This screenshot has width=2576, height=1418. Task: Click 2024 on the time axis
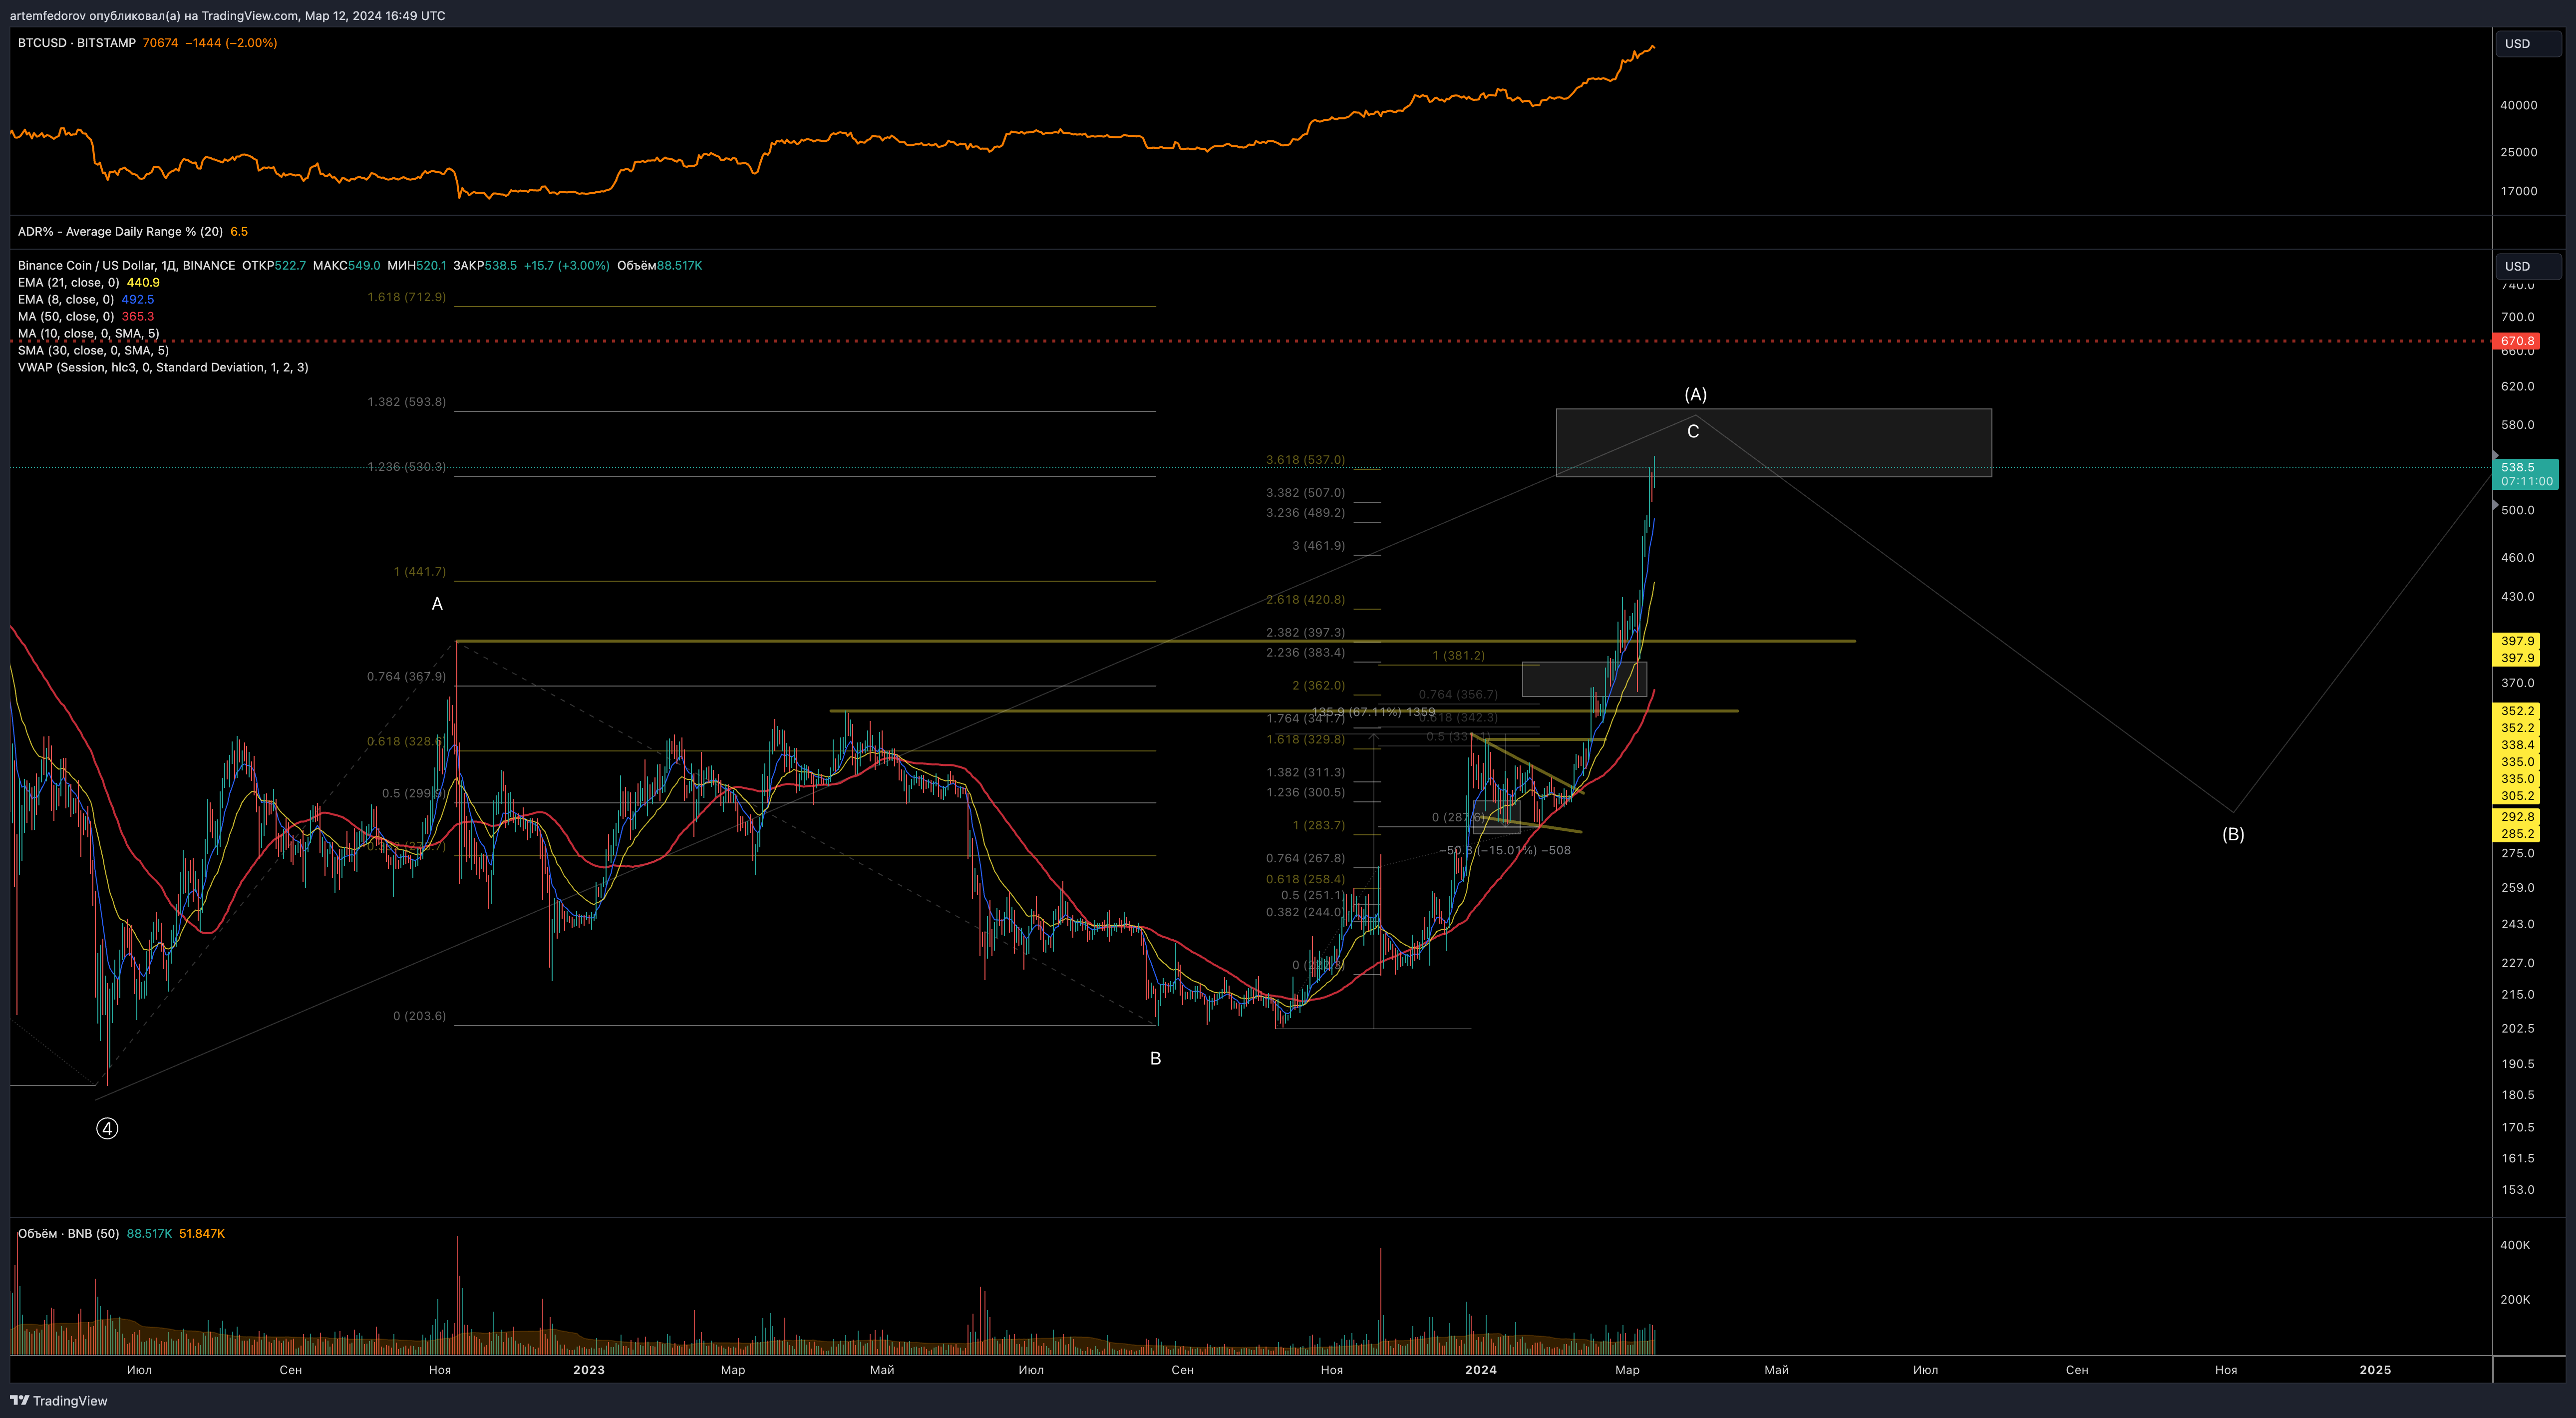coord(1481,1370)
